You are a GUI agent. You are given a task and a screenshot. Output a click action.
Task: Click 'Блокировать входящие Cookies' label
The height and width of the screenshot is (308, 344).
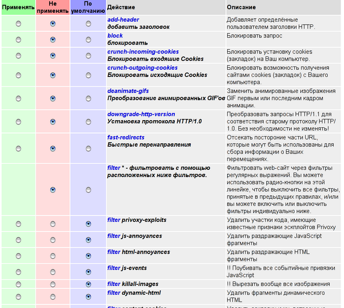(x=155, y=59)
